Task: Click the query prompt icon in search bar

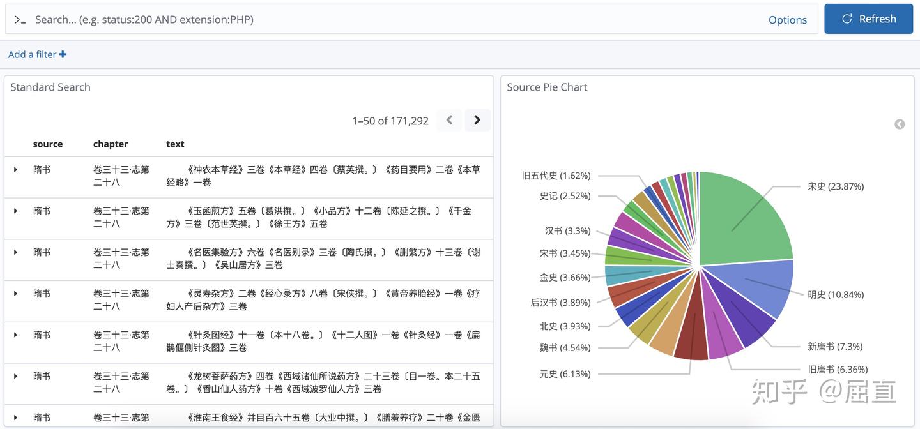Action: (x=20, y=20)
